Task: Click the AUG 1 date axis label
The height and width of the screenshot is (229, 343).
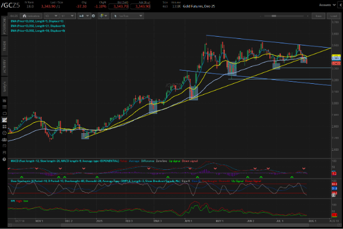Action: [x=312, y=221]
